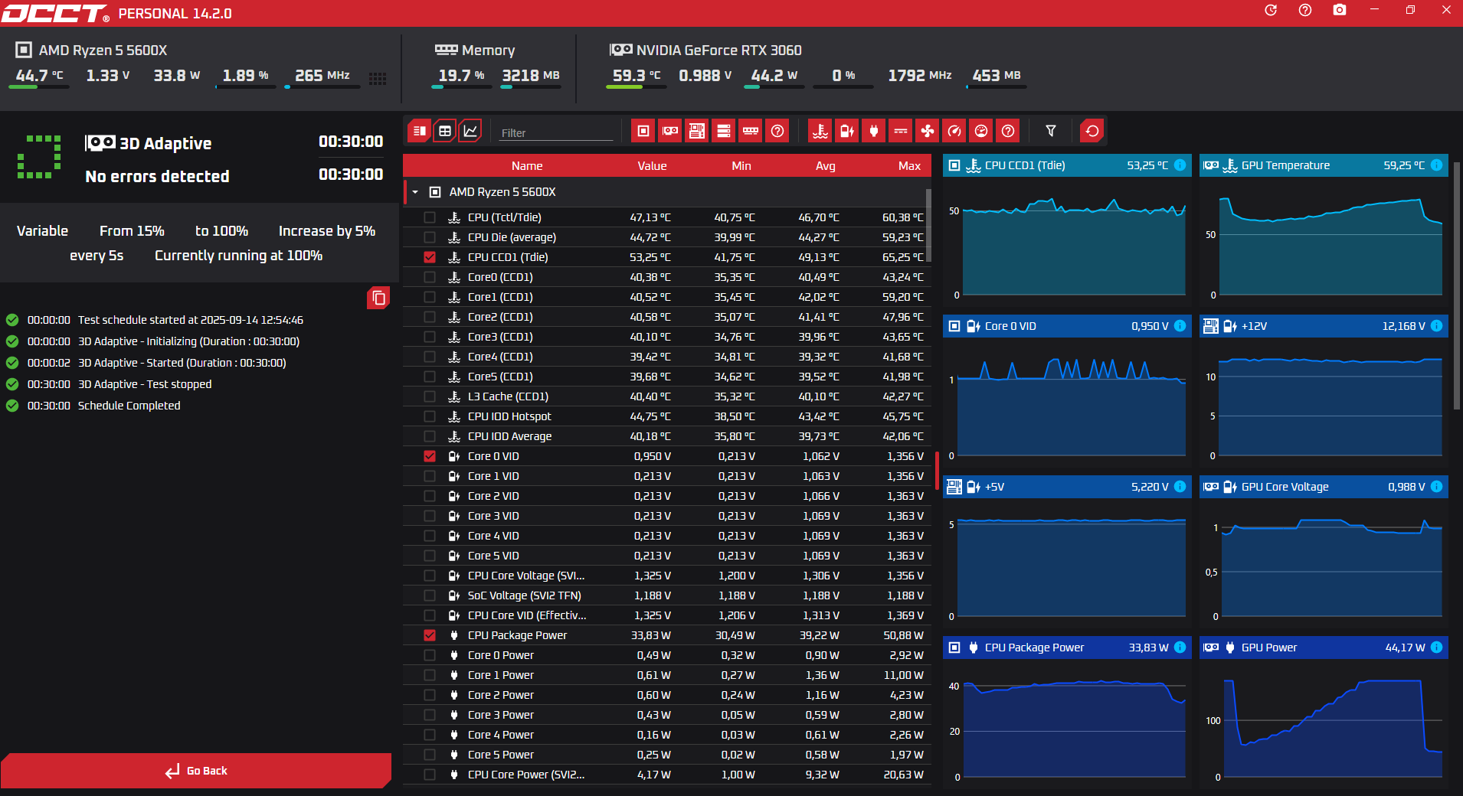Image resolution: width=1463 pixels, height=796 pixels.
Task: Toggle the fan sensor type filter
Action: (x=928, y=131)
